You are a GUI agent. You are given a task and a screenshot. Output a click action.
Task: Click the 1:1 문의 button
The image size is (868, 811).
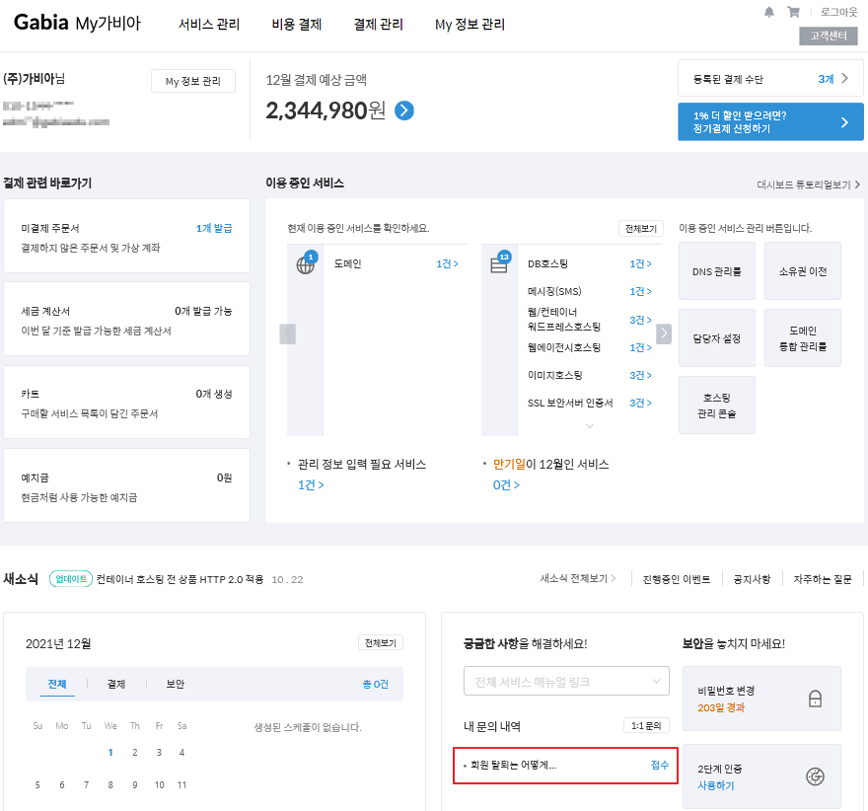click(x=646, y=726)
